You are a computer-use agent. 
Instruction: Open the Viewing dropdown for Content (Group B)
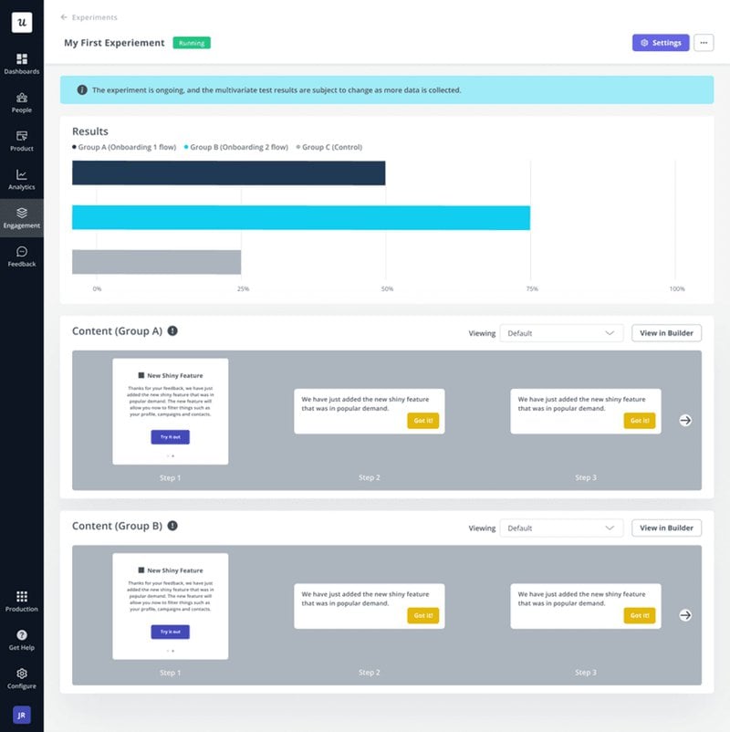pyautogui.click(x=561, y=528)
